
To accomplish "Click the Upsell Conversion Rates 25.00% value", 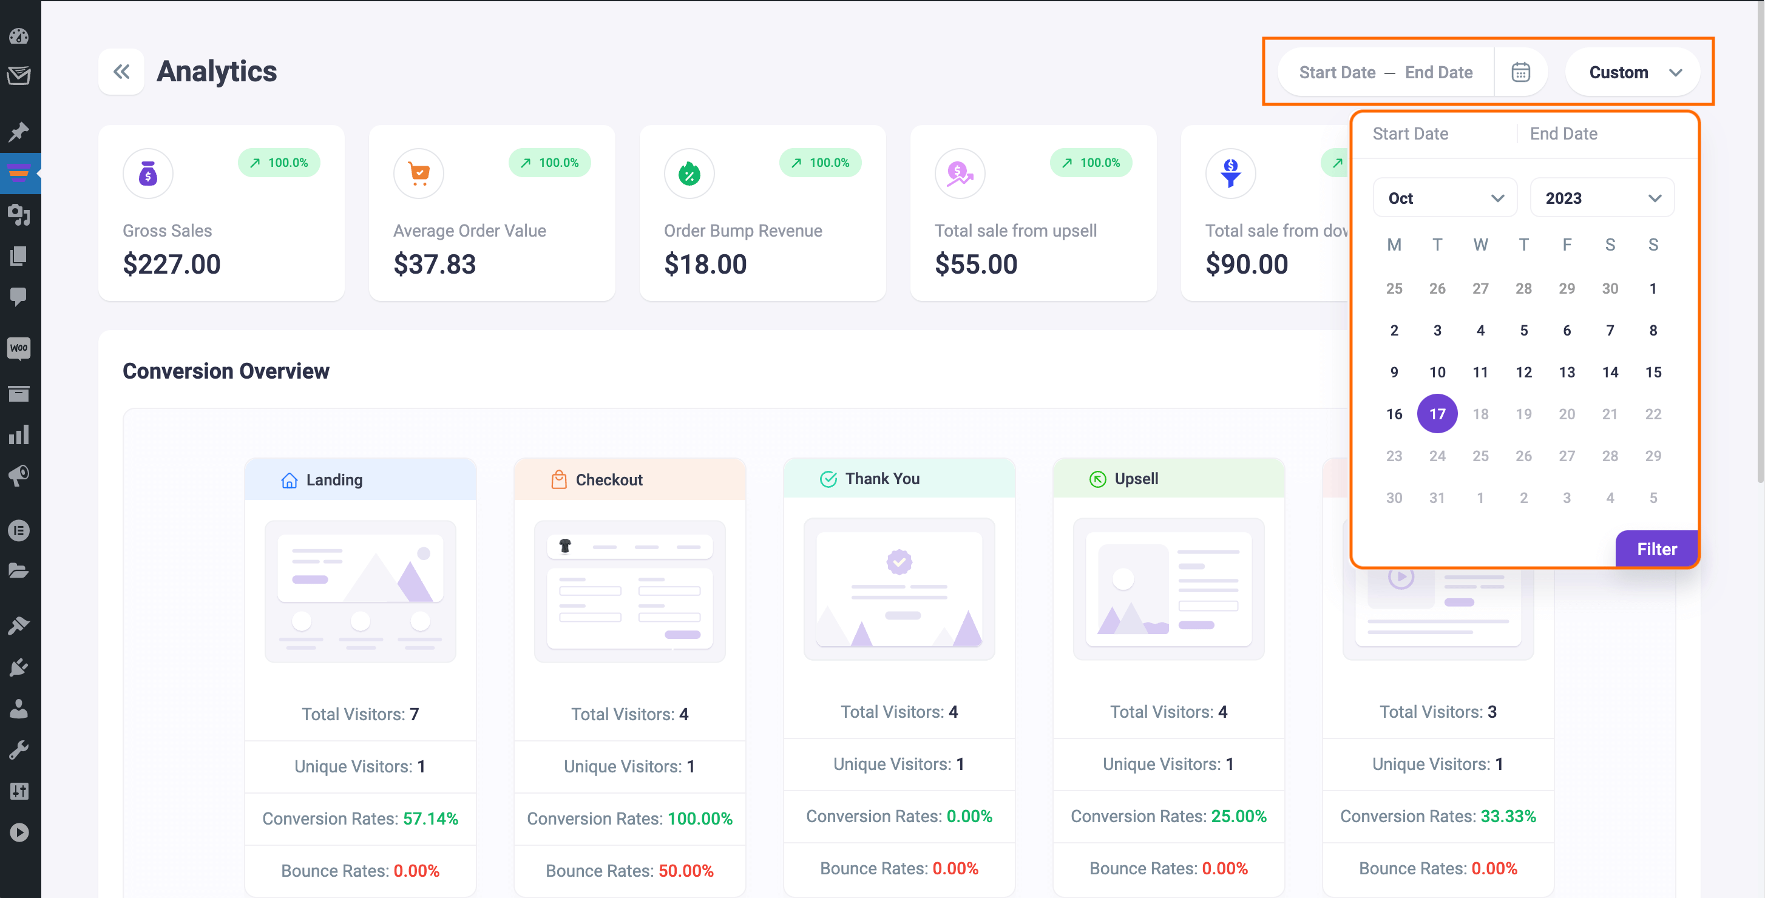I will coord(1239,816).
